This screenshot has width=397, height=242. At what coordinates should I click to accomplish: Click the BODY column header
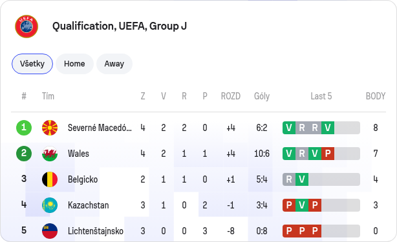point(376,96)
